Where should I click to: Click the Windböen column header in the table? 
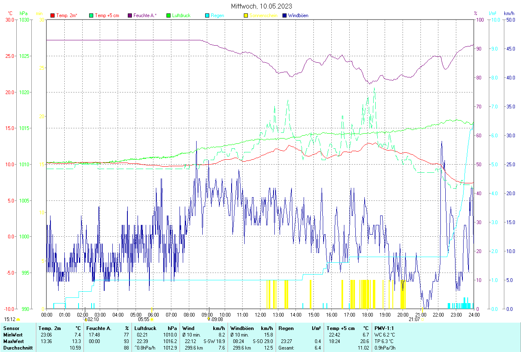pyautogui.click(x=242, y=328)
